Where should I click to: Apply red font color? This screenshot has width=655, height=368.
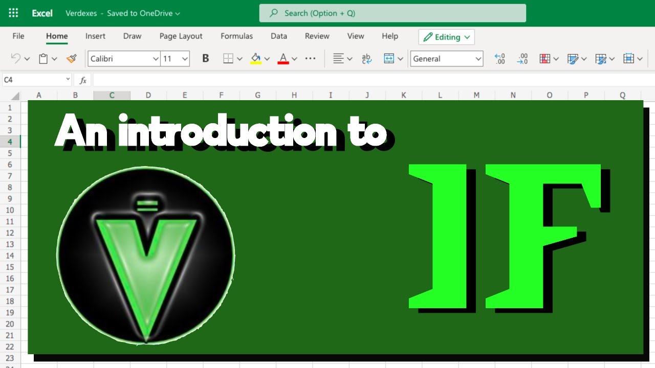pos(283,59)
